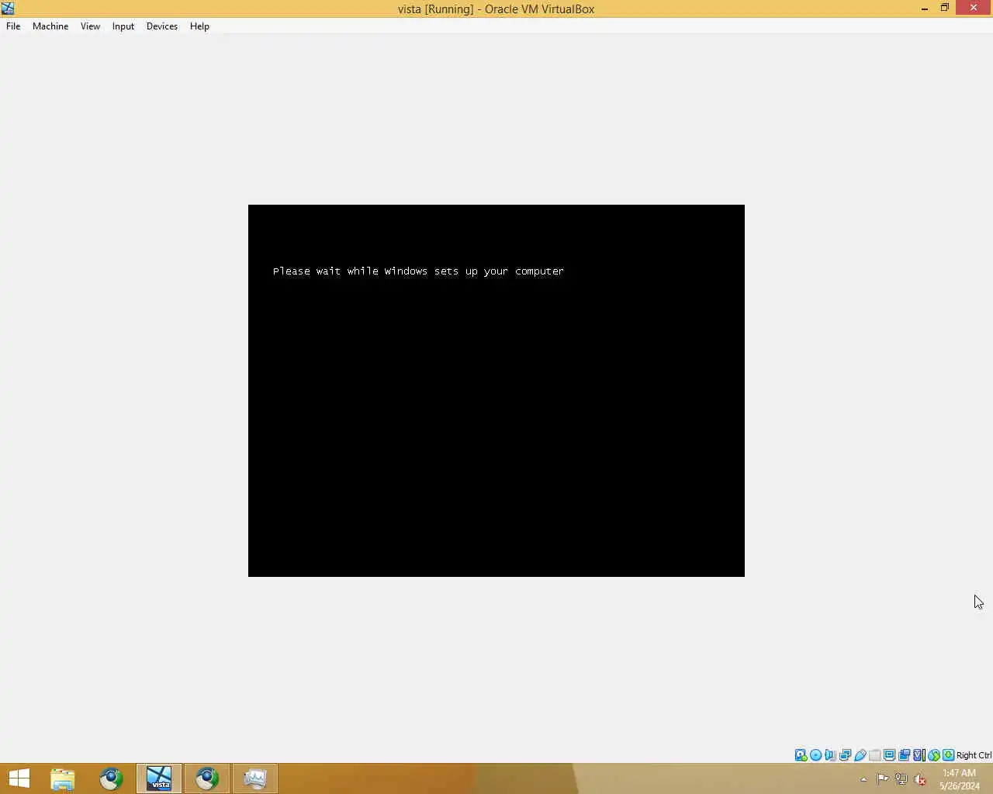Click the mouse integration indicator
The image size is (993, 794).
click(934, 755)
